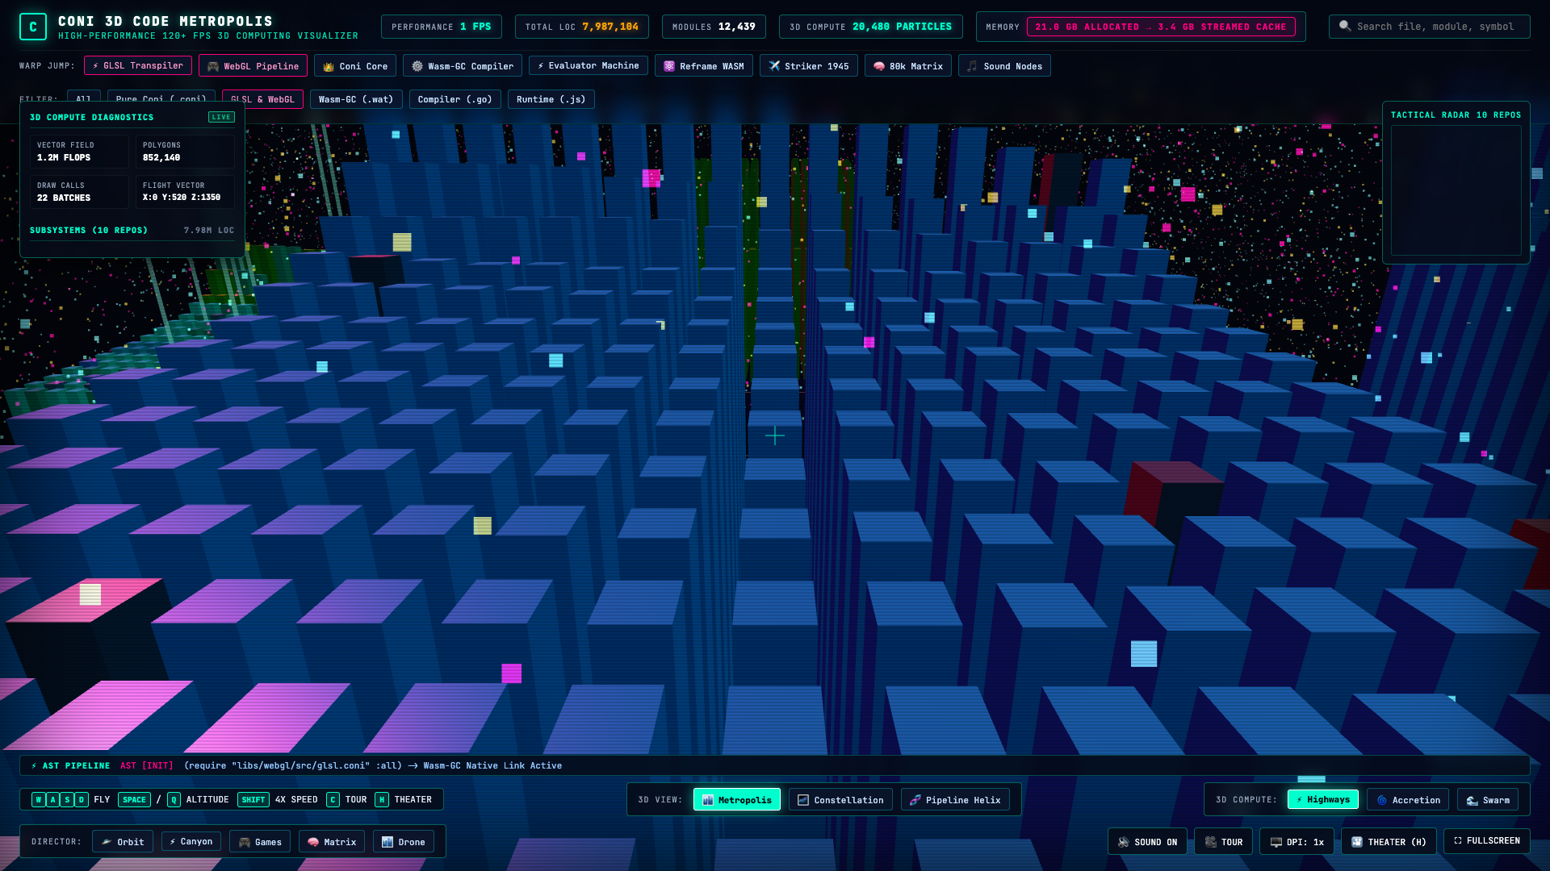Image resolution: width=1550 pixels, height=871 pixels.
Task: Click the brain icon on Matrix director
Action: (313, 842)
